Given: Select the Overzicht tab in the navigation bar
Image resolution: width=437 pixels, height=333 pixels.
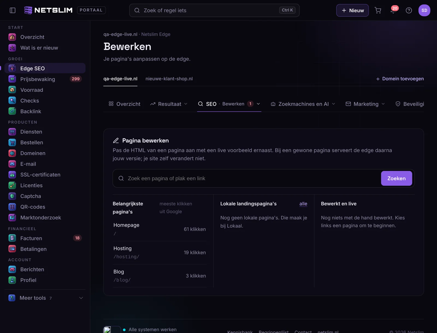Looking at the screenshot, I should coord(125,104).
